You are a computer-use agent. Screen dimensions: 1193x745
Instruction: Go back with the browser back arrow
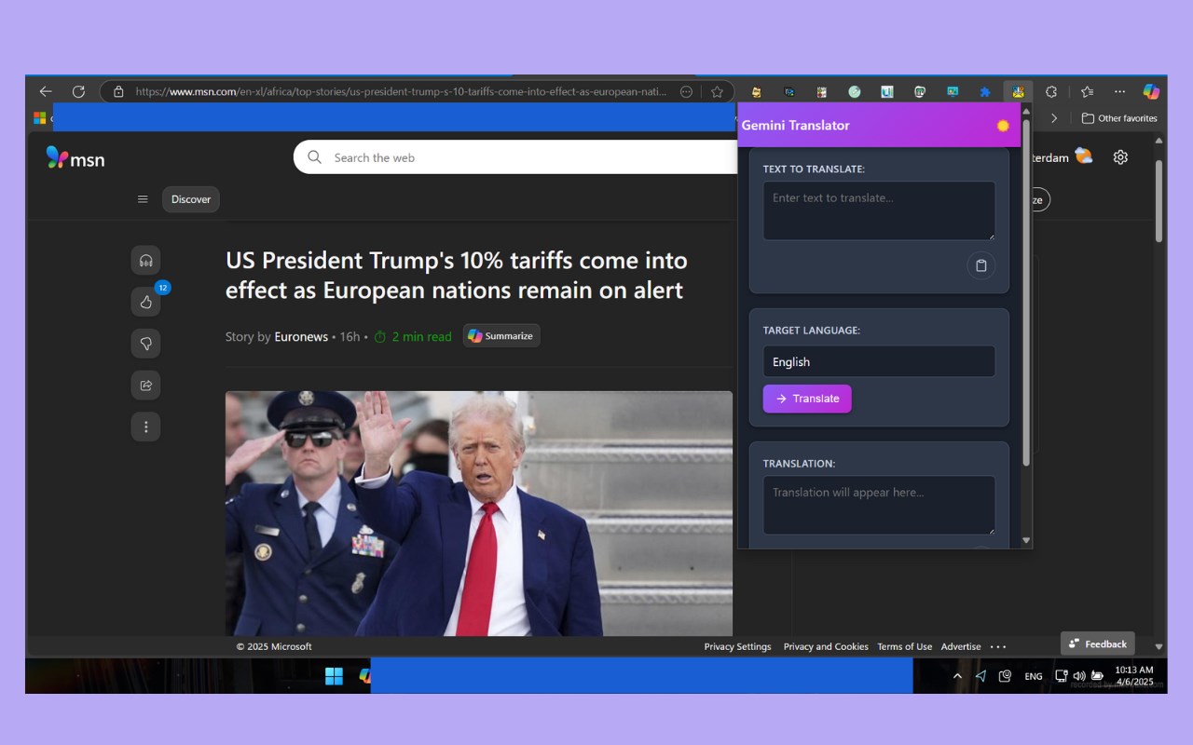[x=46, y=91]
